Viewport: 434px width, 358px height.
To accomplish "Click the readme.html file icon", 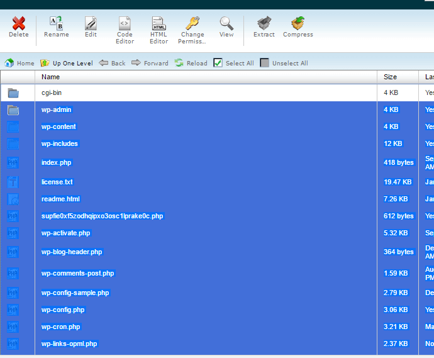I will 13,199.
